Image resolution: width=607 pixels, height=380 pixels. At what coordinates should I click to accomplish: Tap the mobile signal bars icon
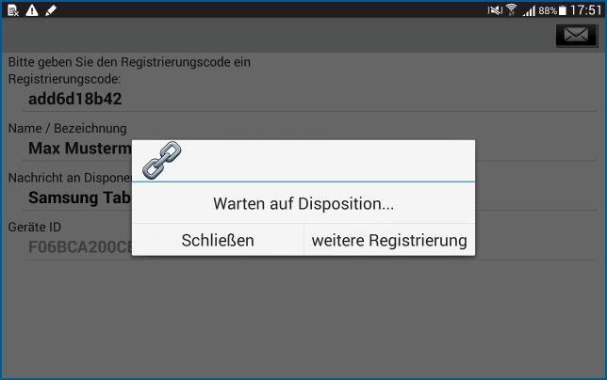click(528, 9)
